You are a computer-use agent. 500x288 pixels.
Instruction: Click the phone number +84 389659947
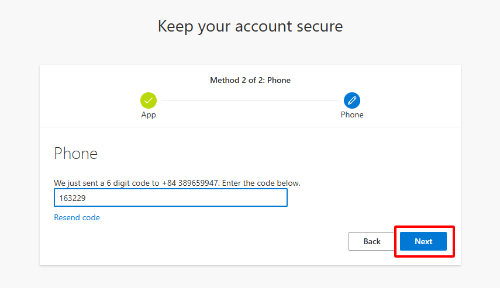click(192, 183)
